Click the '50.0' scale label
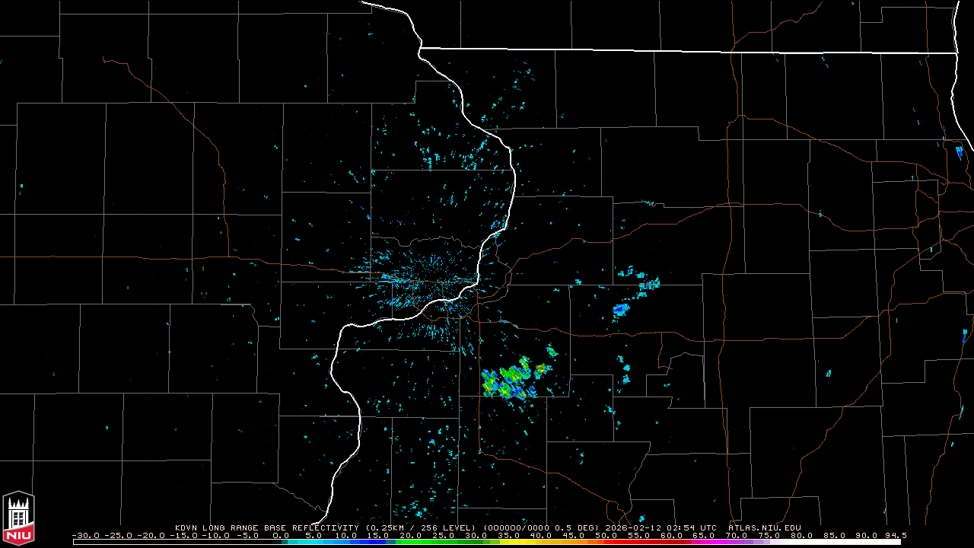 tap(606, 535)
